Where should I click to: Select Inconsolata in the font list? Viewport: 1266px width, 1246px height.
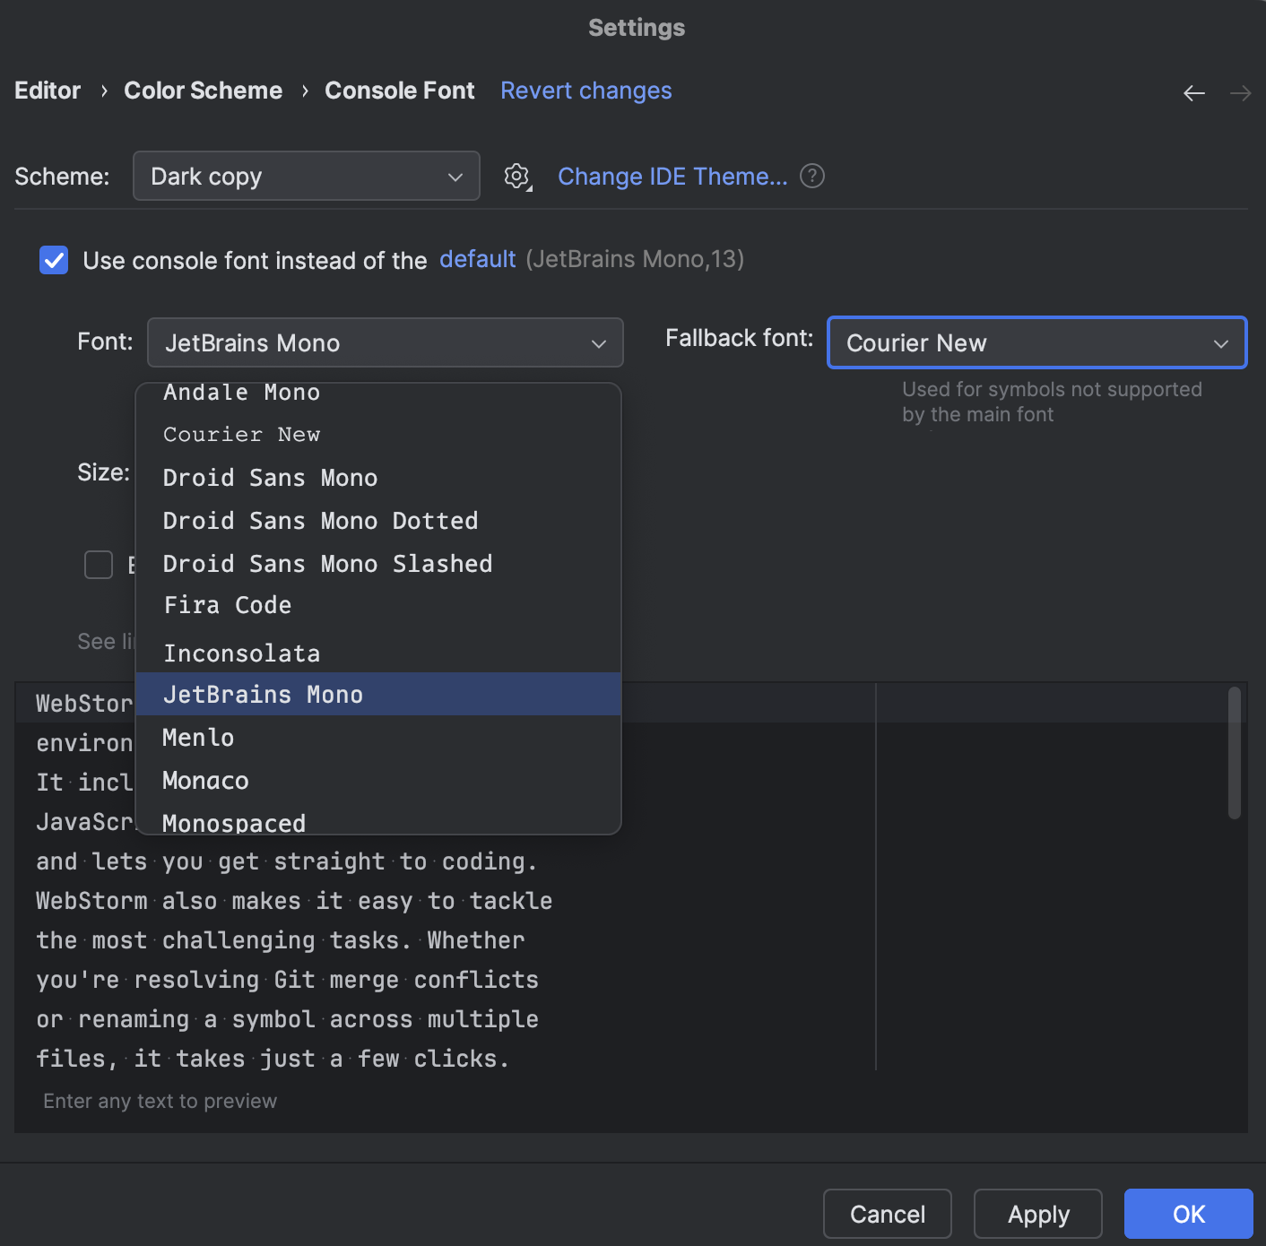241,653
